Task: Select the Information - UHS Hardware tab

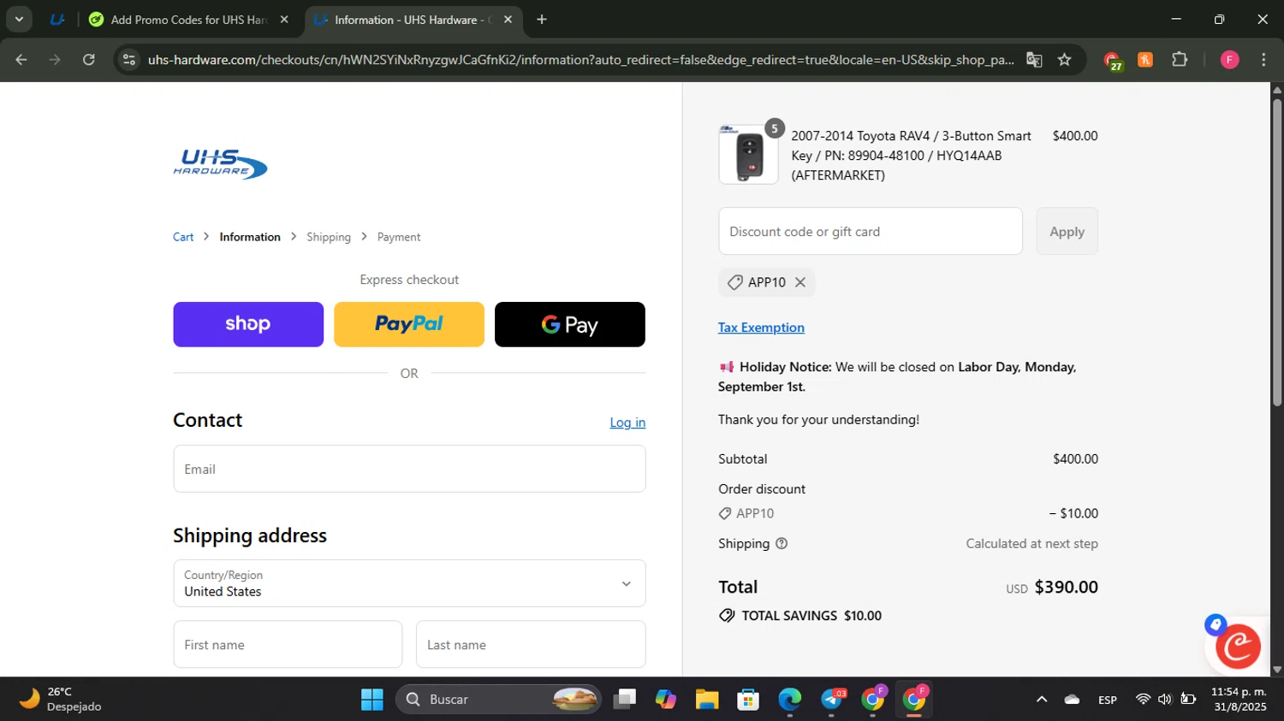Action: [413, 19]
